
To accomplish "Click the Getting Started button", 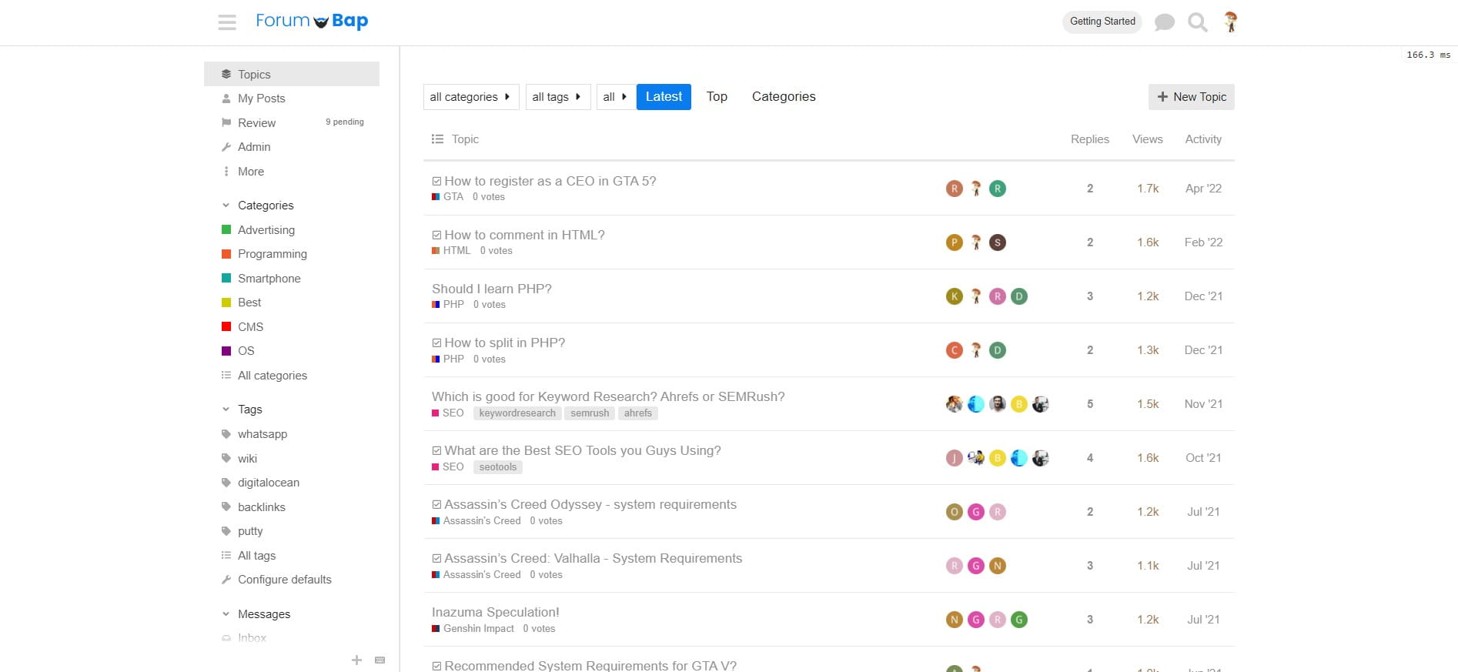I will coord(1102,22).
